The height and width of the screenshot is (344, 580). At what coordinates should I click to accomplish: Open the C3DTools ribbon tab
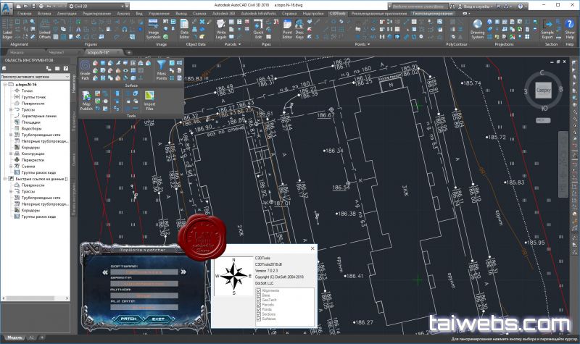point(337,13)
